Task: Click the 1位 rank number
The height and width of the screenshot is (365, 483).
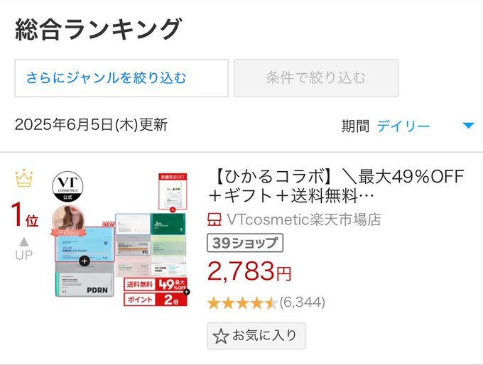Action: point(25,216)
